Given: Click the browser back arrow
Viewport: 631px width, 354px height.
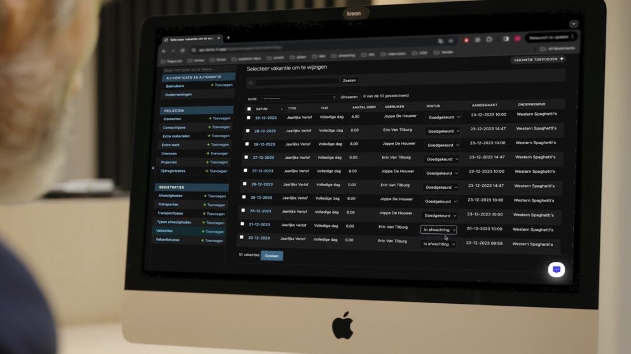Looking at the screenshot, I should 164,51.
